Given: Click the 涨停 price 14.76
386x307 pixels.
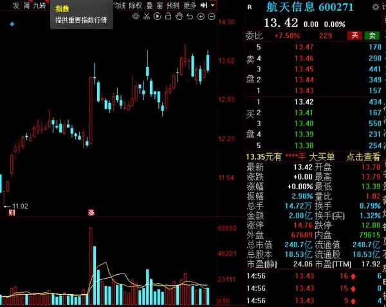Looking at the screenshot, I should pos(303,225).
